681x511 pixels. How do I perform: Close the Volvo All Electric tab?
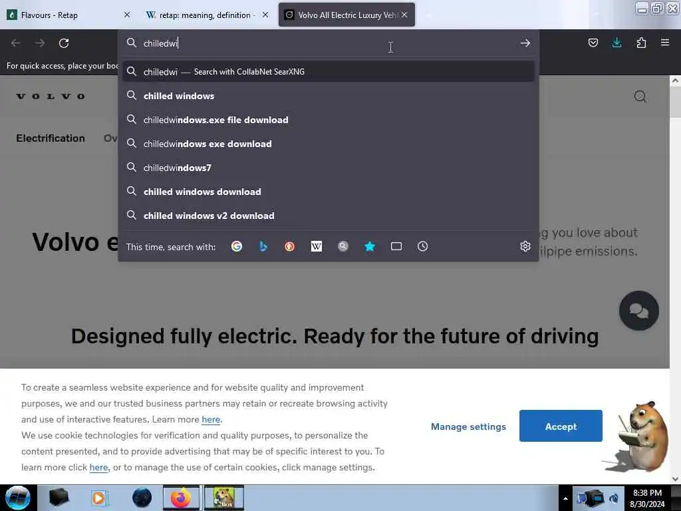click(404, 15)
